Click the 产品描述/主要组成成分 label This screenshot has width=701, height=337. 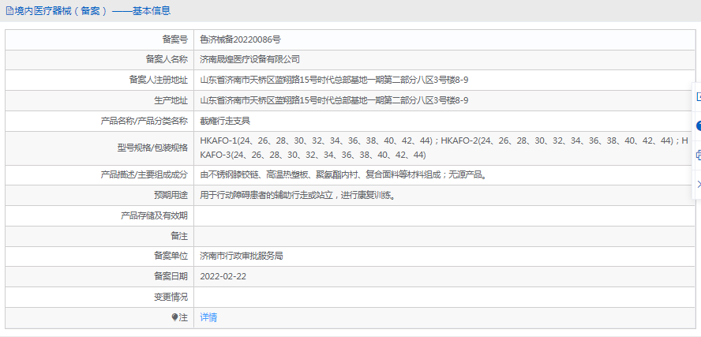(x=144, y=174)
